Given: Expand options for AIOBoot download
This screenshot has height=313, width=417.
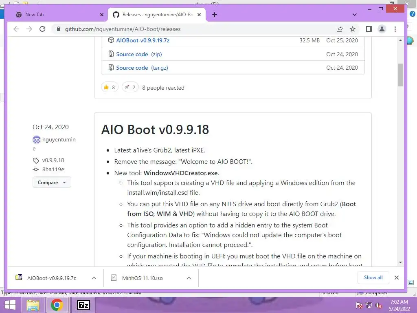Looking at the screenshot, I should click(x=94, y=278).
